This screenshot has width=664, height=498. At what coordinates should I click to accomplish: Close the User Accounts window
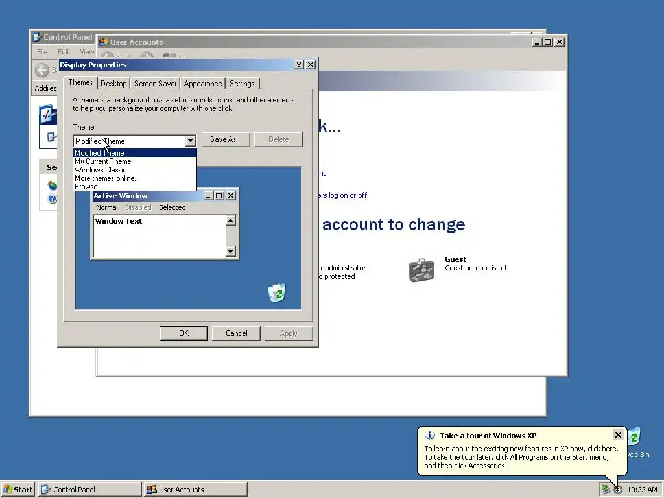(x=560, y=42)
